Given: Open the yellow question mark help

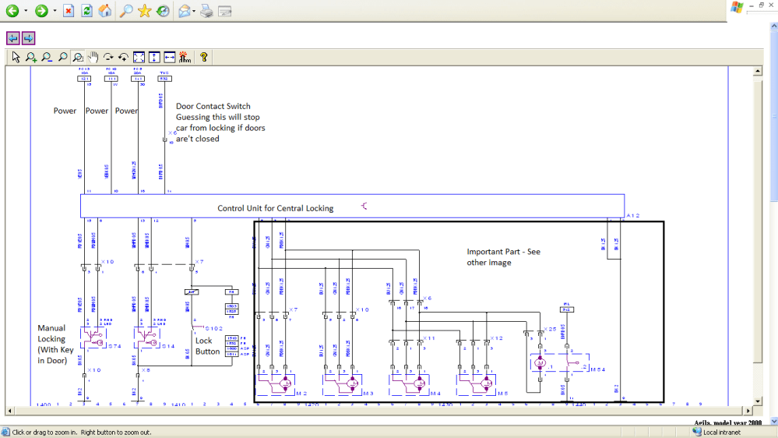Looking at the screenshot, I should [x=203, y=57].
